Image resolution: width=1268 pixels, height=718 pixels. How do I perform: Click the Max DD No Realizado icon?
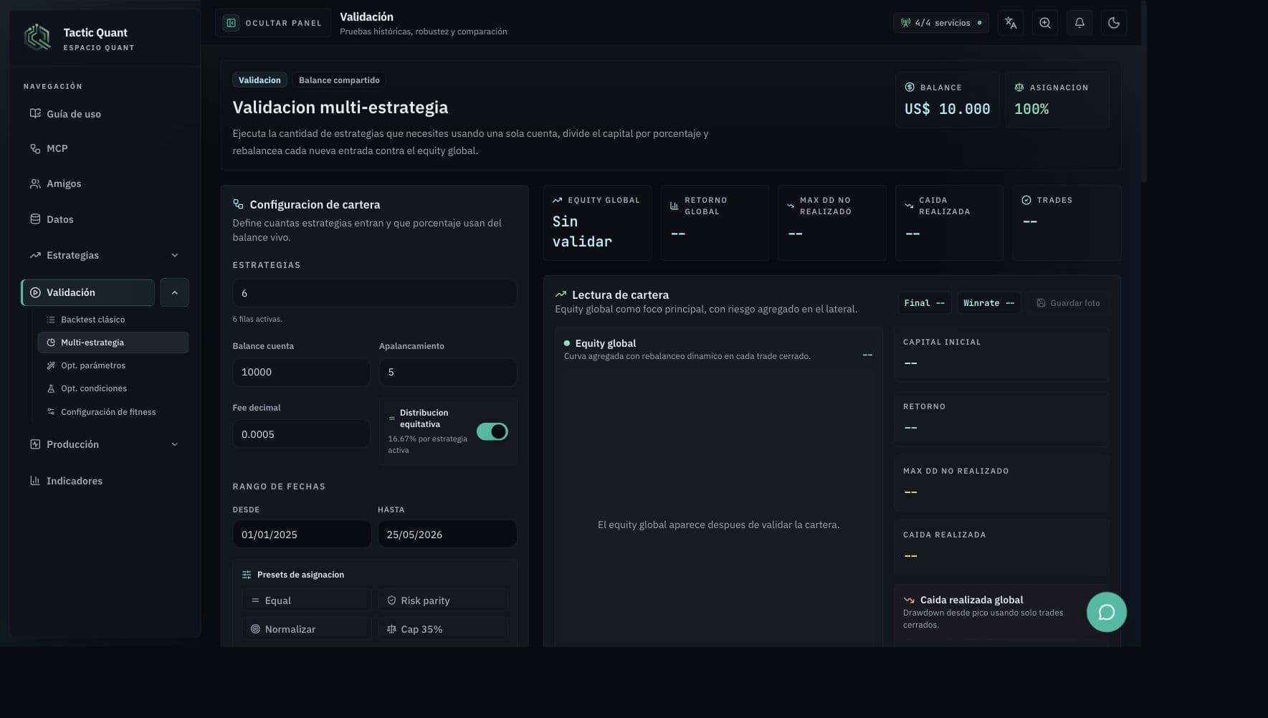(x=791, y=206)
